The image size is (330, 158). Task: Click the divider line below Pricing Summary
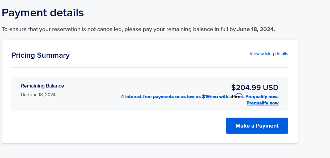coord(150,68)
